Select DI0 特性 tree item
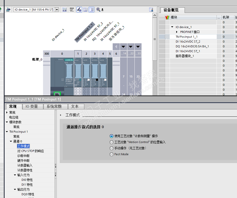Image resolution: width=237 pixels, height=198 pixels. pyautogui.click(x=27, y=180)
